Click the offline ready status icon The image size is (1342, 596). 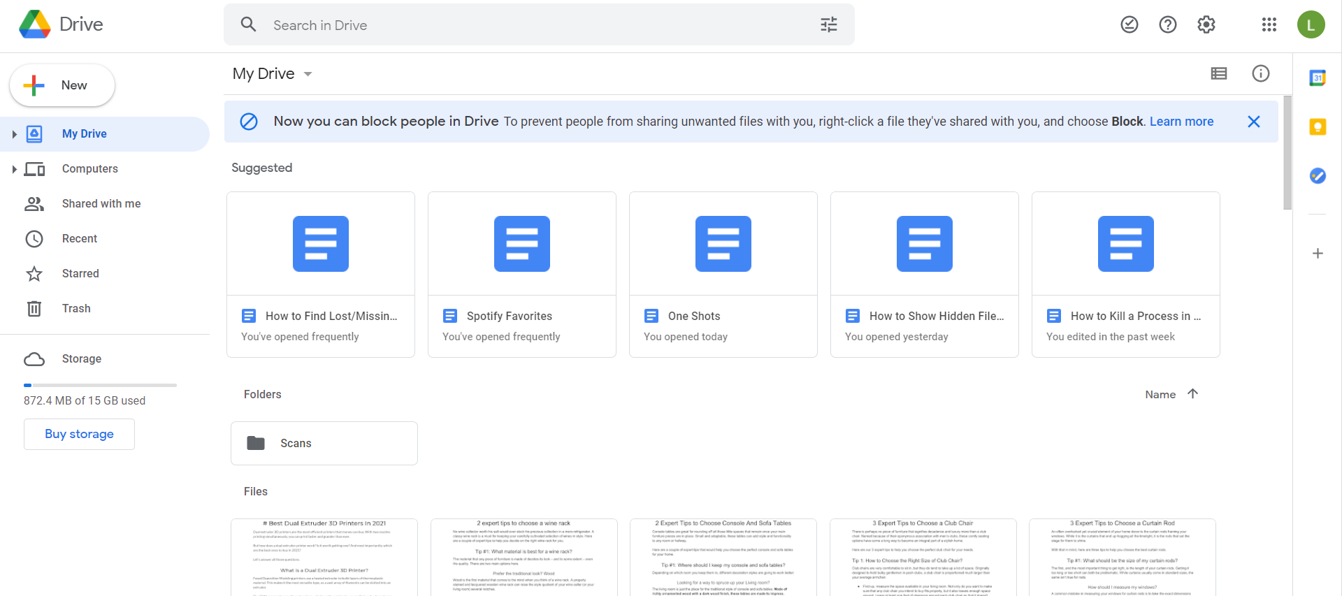(1129, 25)
